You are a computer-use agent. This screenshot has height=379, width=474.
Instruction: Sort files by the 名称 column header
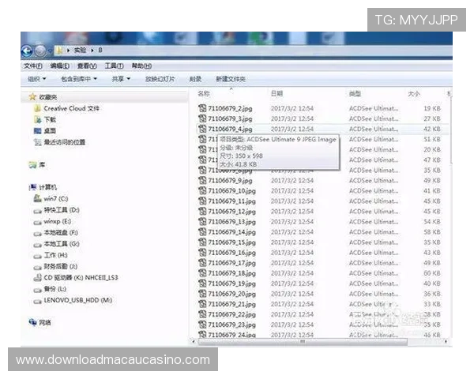(x=204, y=94)
